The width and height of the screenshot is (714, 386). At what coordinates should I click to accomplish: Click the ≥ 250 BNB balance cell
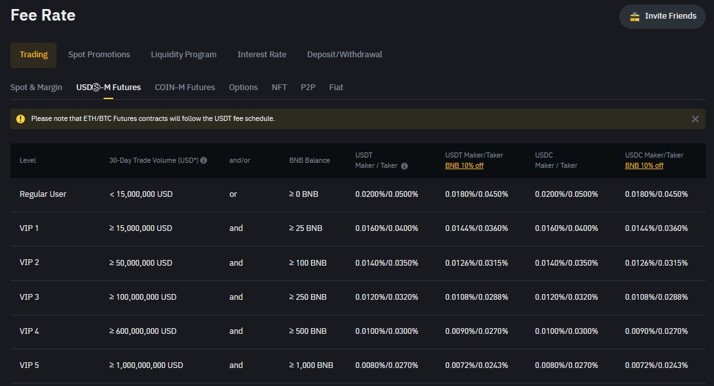pyautogui.click(x=308, y=297)
